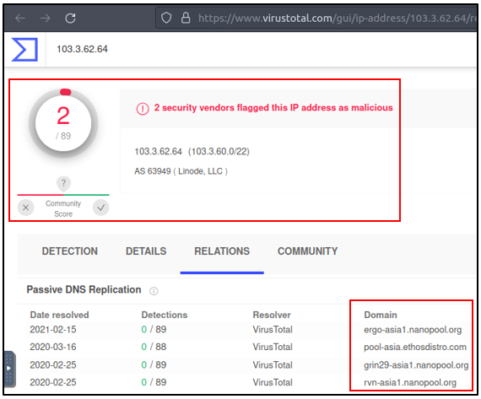This screenshot has width=481, height=399.
Task: Click the Passive DNS Replication info icon
Action: coord(154,291)
